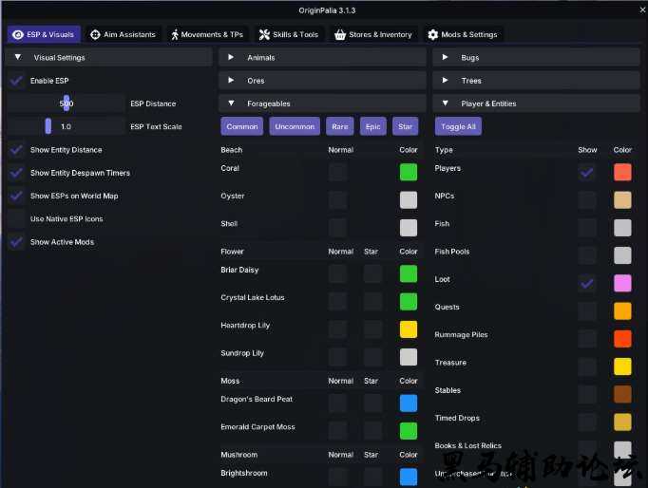Click the Uncommon rarity button
Screen dimensions: 648x488
tap(295, 127)
